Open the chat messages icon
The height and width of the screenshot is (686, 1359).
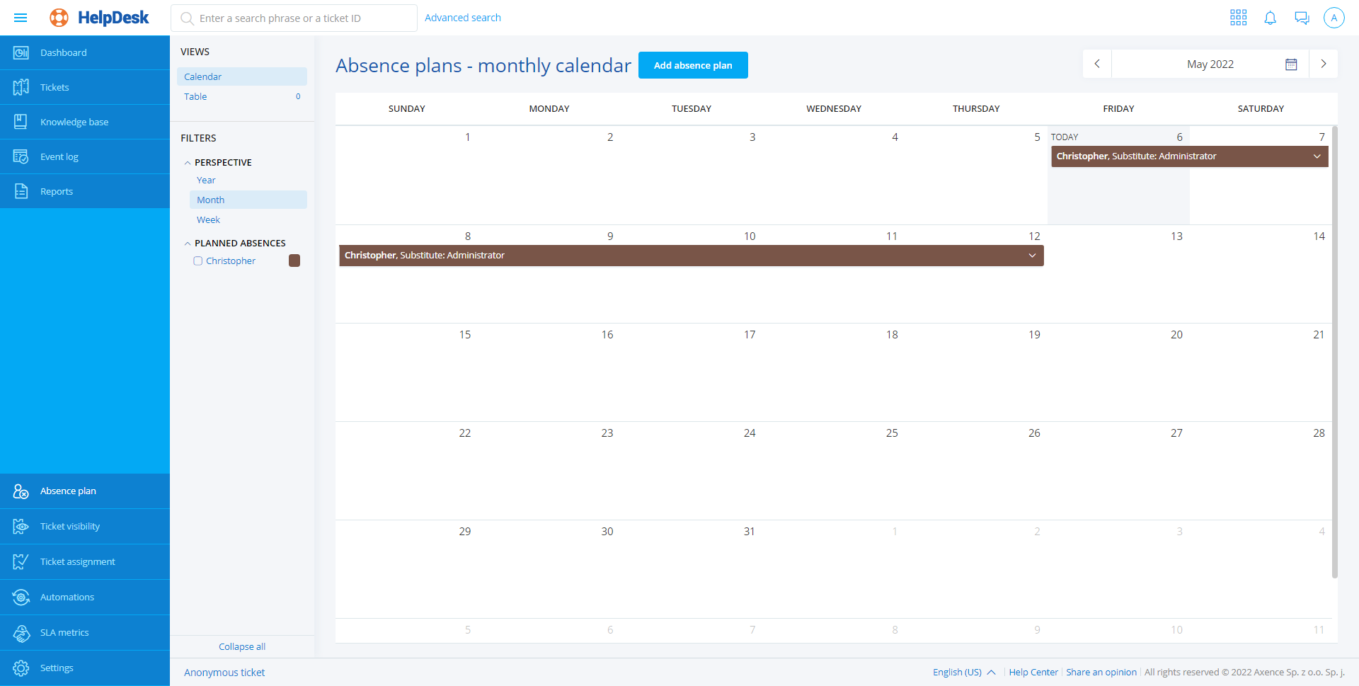(1302, 18)
